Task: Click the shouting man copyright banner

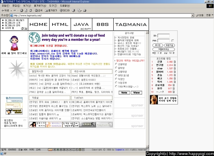Action: [164, 100]
